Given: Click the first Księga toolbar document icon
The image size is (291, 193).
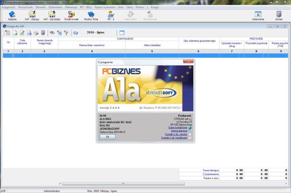Looking at the screenshot, I should [x=8, y=33].
